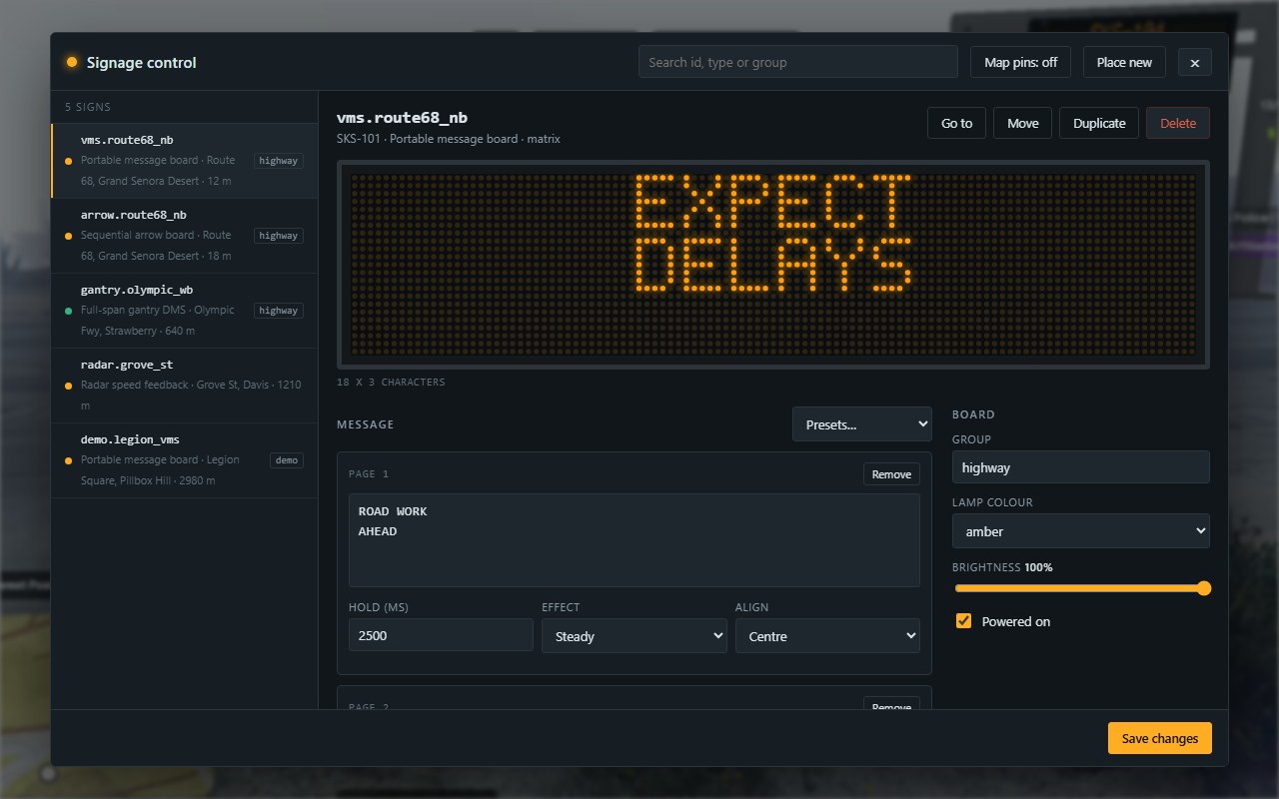Click the Move button
1279x799 pixels.
(x=1022, y=123)
